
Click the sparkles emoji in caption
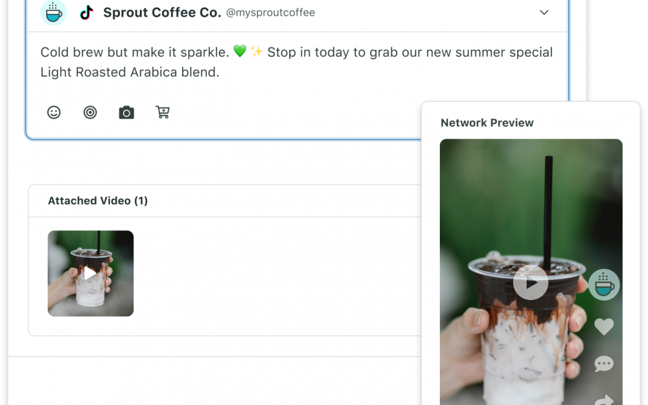[x=257, y=52]
